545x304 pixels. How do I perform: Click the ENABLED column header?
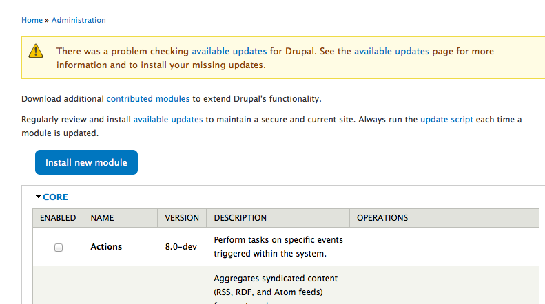pyautogui.click(x=58, y=218)
